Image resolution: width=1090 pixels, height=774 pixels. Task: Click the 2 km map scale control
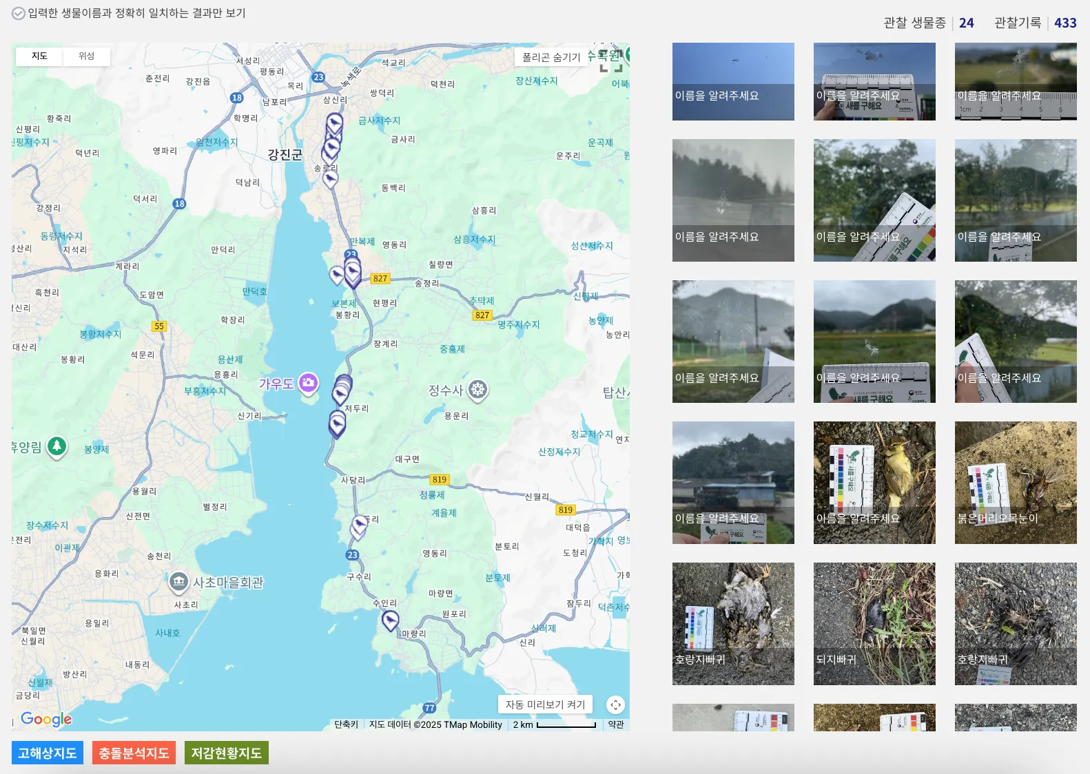[x=555, y=724]
